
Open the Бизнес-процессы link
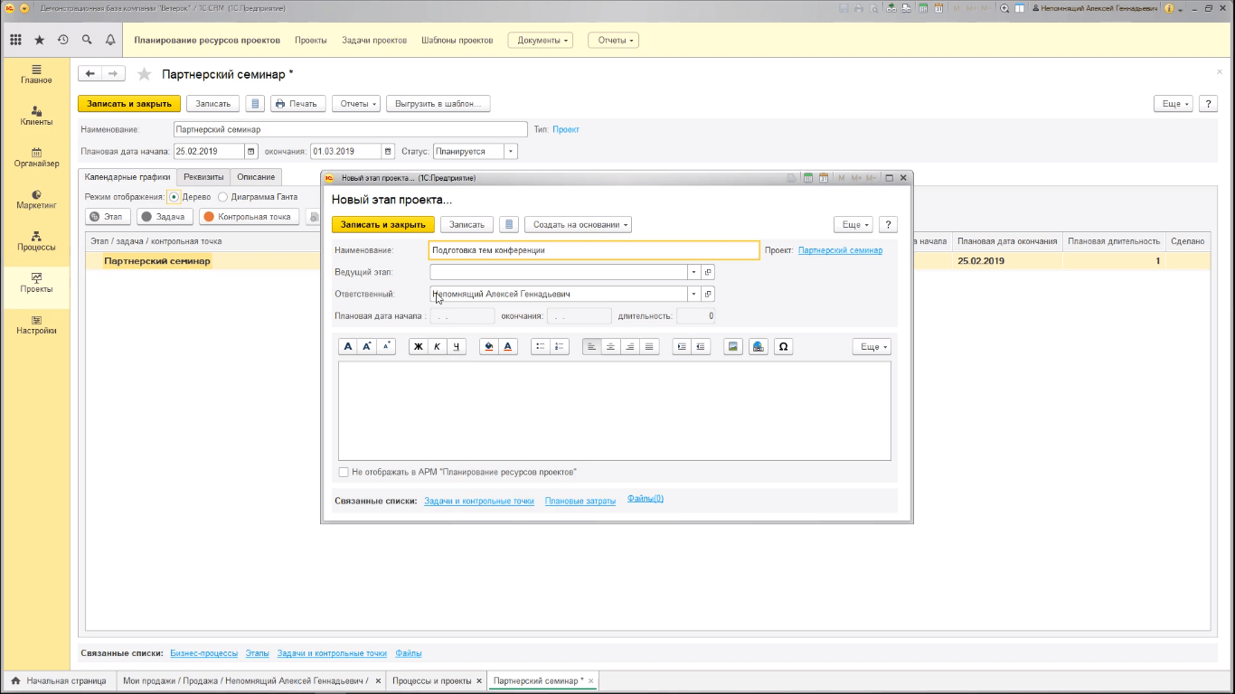[x=204, y=652]
